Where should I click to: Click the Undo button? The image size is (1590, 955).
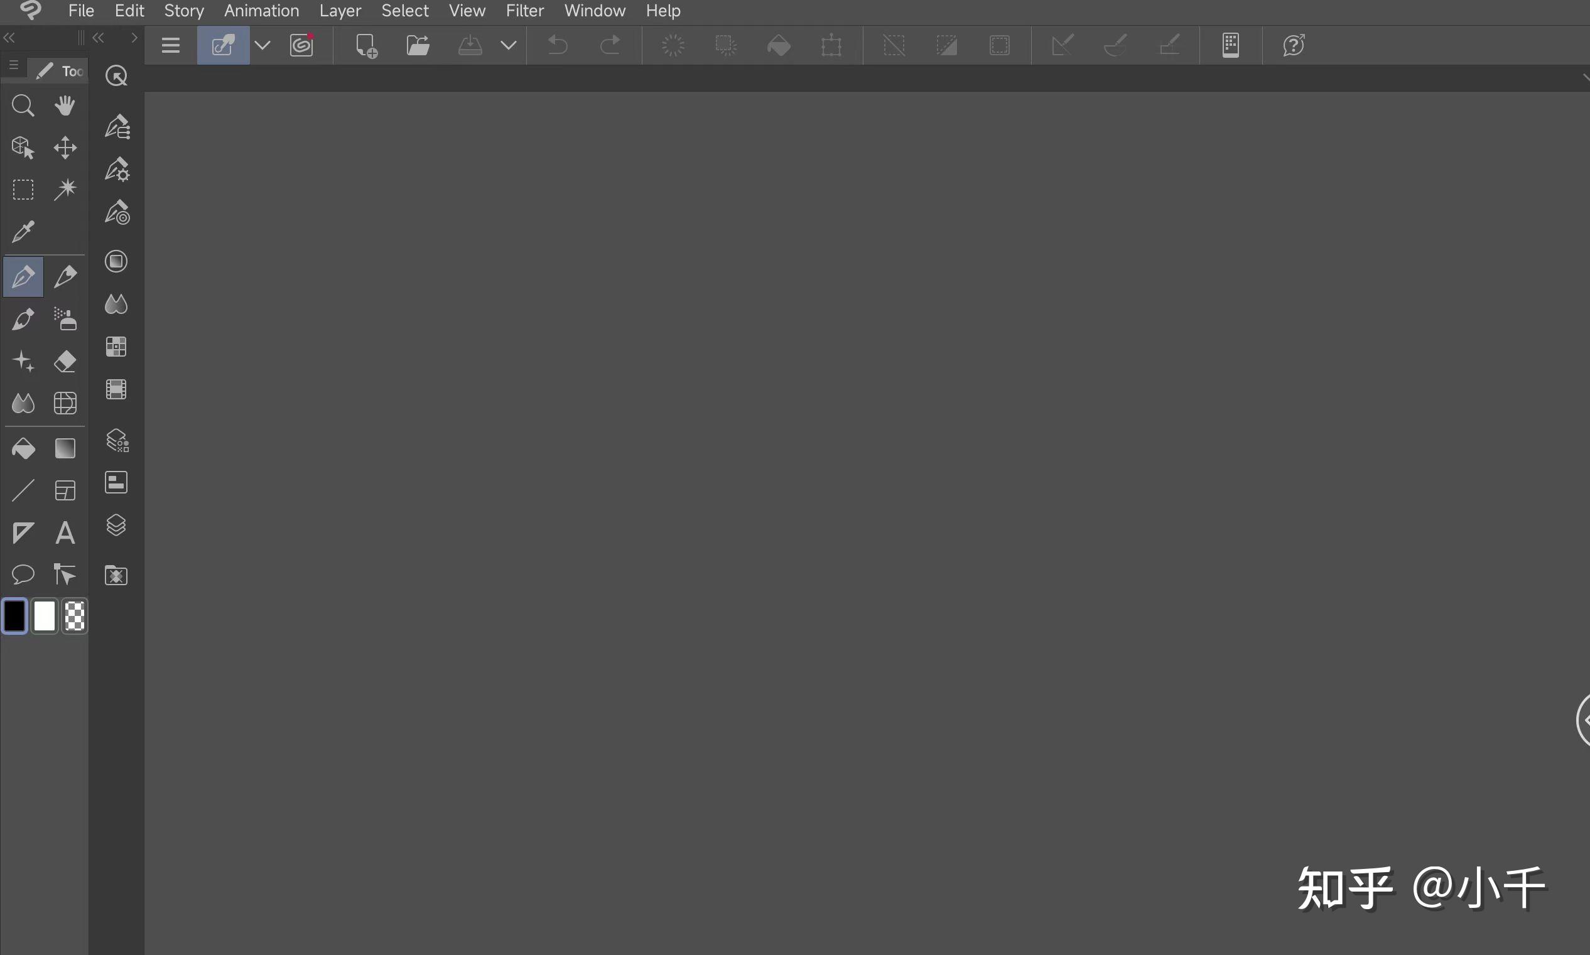pyautogui.click(x=556, y=45)
